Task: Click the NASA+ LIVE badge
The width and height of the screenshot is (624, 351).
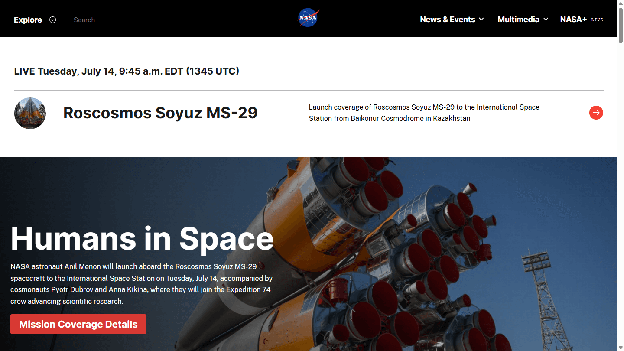Action: click(598, 19)
